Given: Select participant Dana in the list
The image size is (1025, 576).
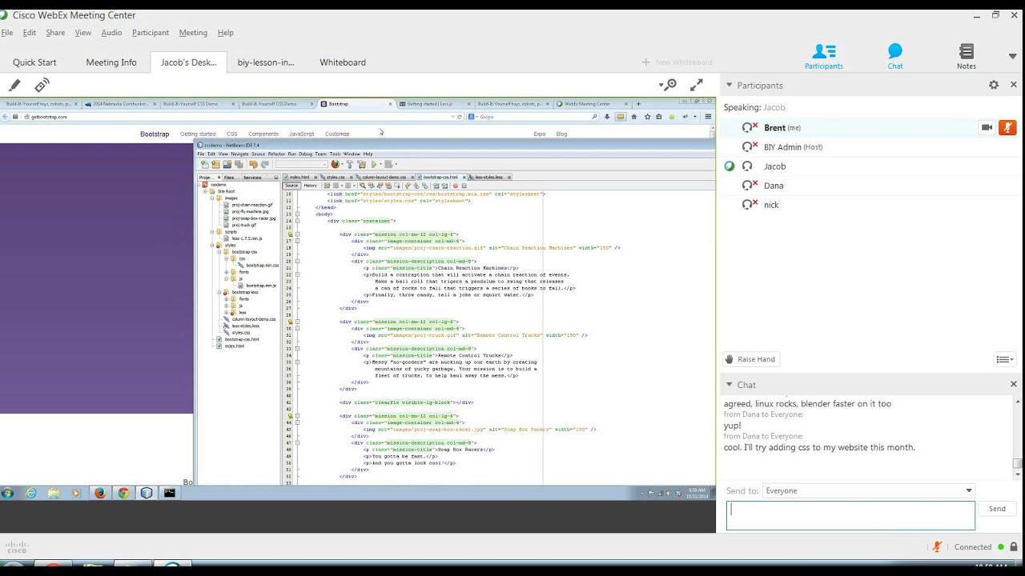Looking at the screenshot, I should pyautogui.click(x=774, y=186).
